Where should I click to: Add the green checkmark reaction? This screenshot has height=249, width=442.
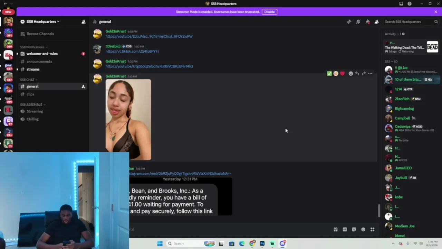329,73
